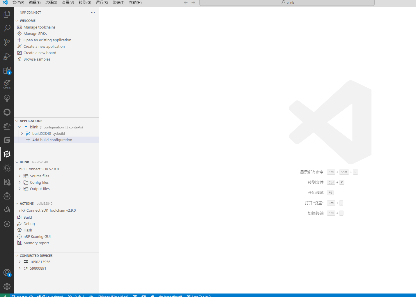Click the master branch status bar item

[x=20, y=296]
